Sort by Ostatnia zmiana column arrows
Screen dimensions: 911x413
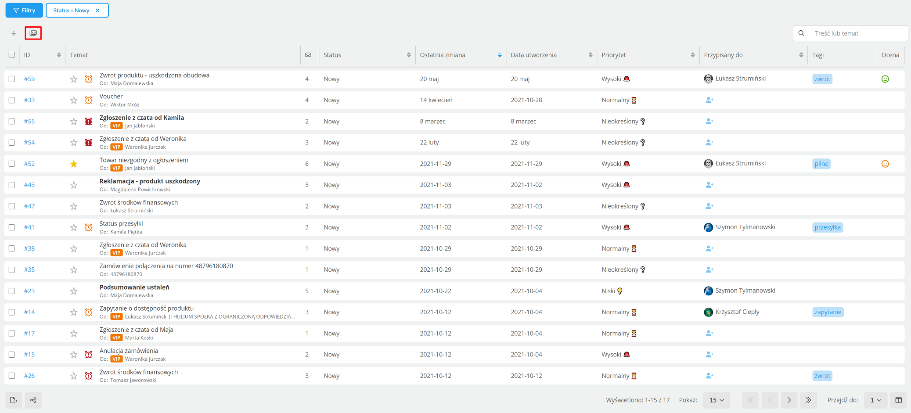point(500,55)
